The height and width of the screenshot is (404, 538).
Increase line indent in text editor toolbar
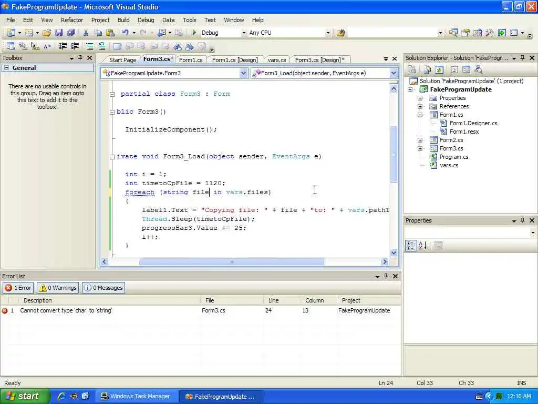(x=75, y=46)
